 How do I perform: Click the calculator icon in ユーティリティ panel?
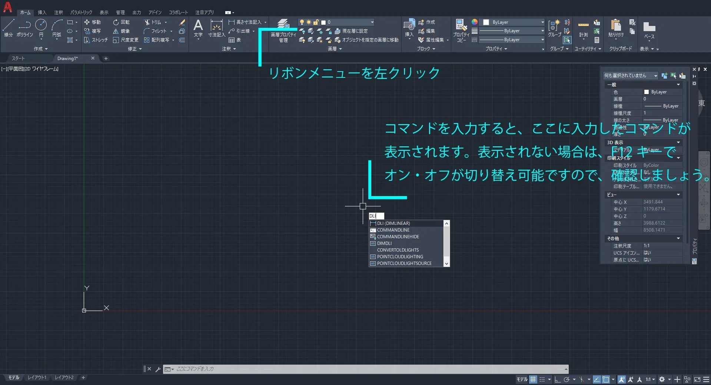coord(597,40)
